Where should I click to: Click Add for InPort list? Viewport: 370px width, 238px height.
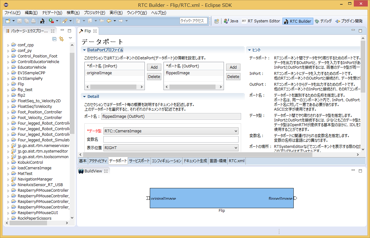(x=154, y=67)
